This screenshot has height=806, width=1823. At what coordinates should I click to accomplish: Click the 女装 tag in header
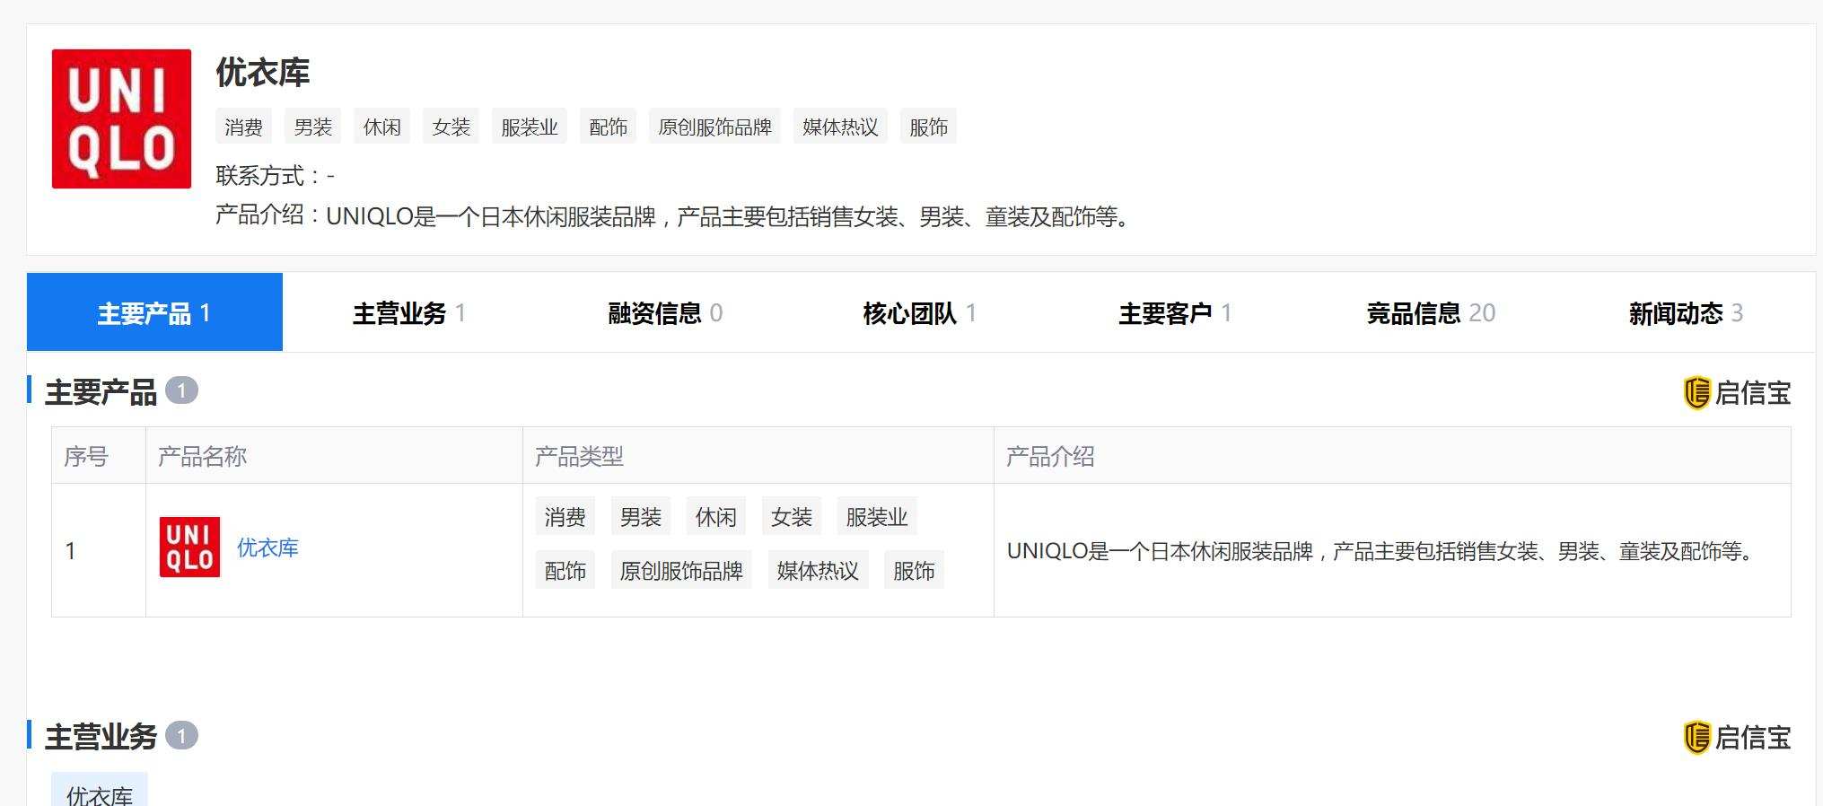tap(451, 127)
